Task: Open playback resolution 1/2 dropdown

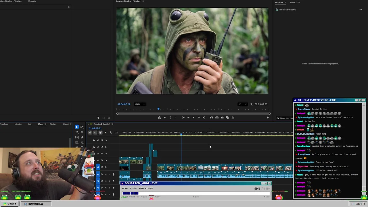Action: click(x=242, y=104)
